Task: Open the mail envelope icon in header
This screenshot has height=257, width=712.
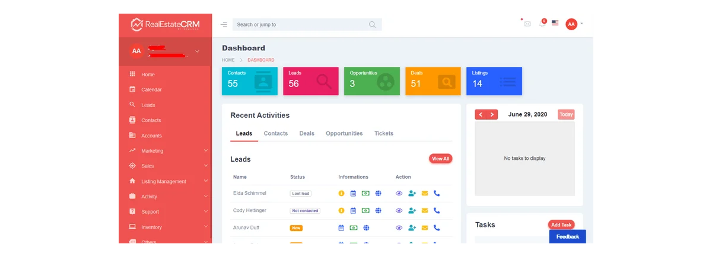Action: [x=527, y=24]
